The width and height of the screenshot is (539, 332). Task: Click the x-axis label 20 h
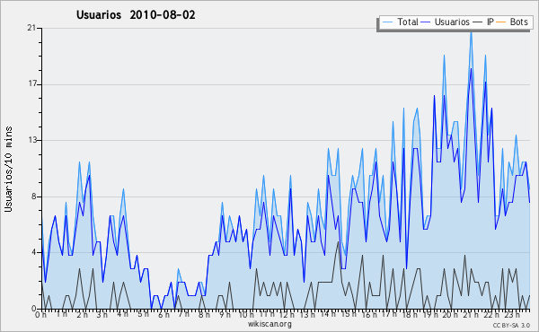(450, 314)
